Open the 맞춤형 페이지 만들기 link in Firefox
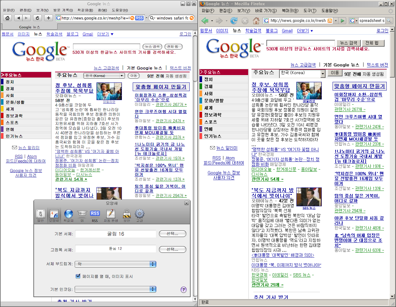 coord(359,86)
